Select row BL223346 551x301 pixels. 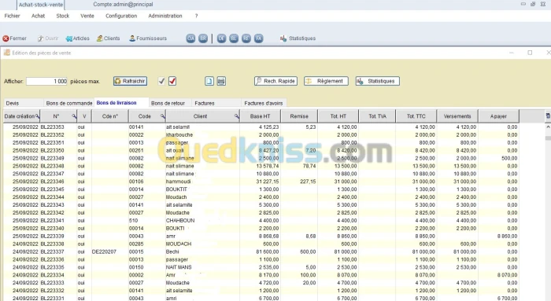point(261,182)
